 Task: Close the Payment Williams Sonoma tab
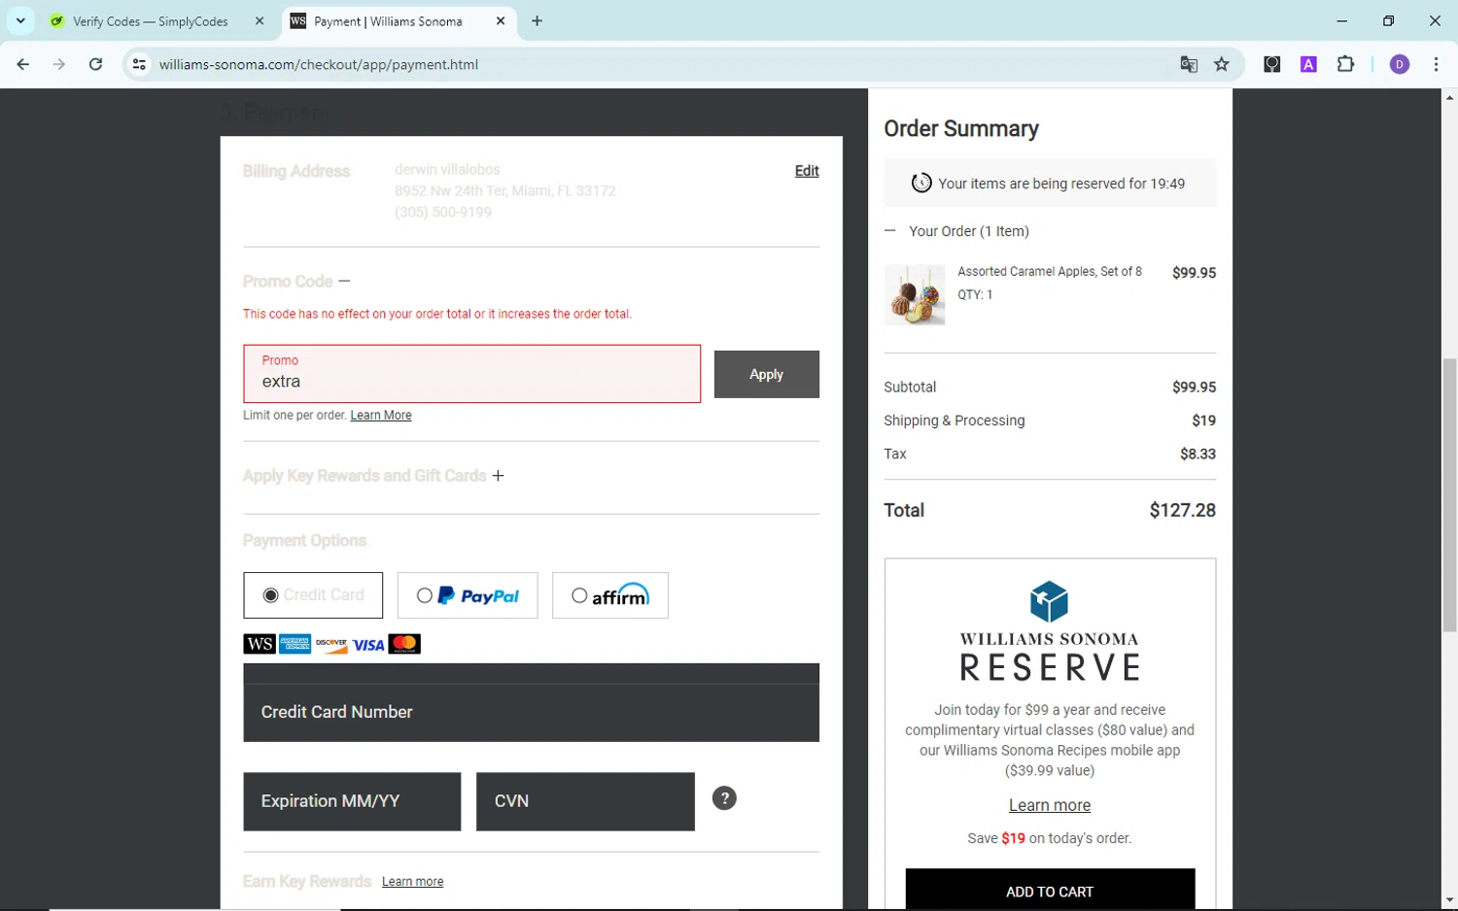click(501, 20)
